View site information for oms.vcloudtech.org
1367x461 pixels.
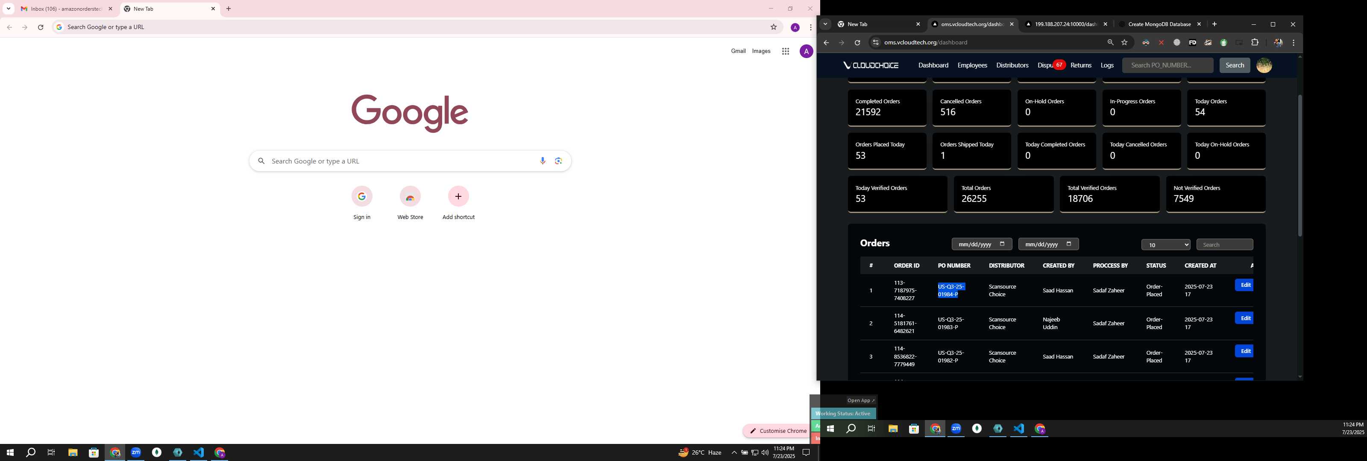876,42
